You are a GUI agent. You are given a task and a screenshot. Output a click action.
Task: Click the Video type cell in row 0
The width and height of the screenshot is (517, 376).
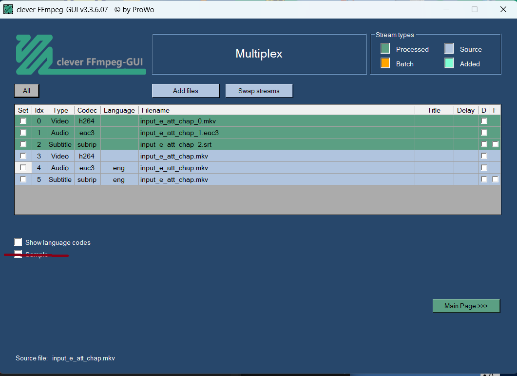coord(61,121)
